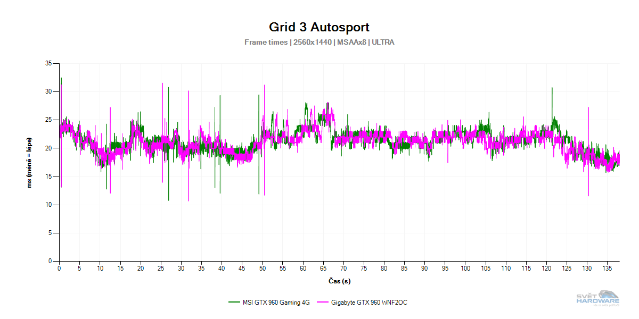Select the 70 tick on the x-axis

[x=343, y=269]
